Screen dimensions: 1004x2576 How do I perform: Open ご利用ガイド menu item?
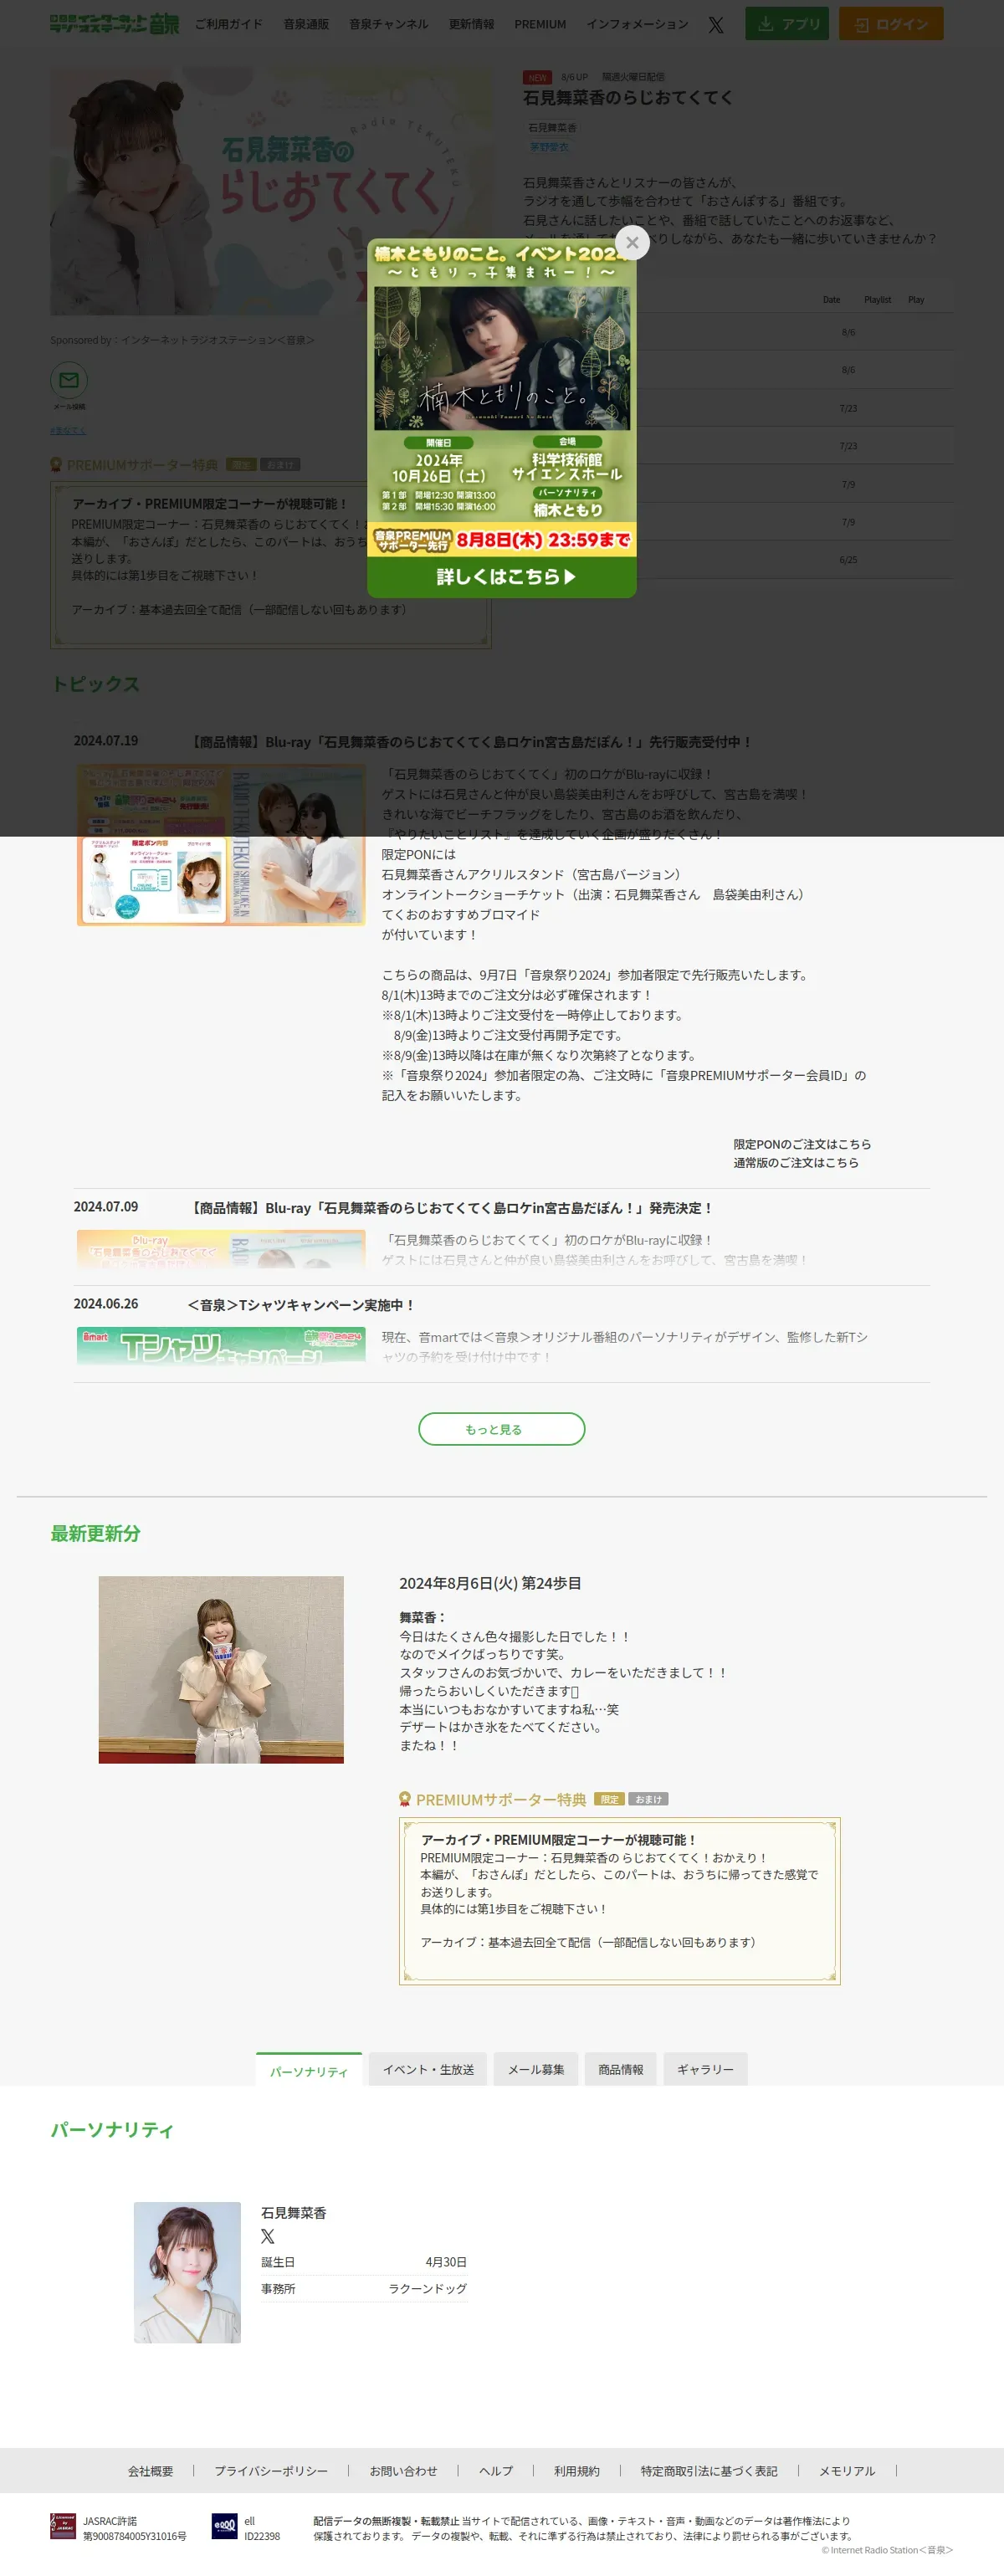pos(228,24)
